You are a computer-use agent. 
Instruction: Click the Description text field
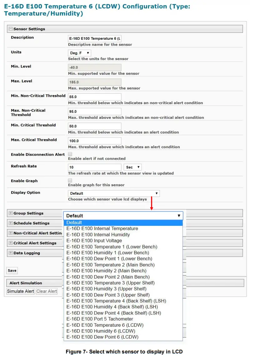(x=95, y=38)
